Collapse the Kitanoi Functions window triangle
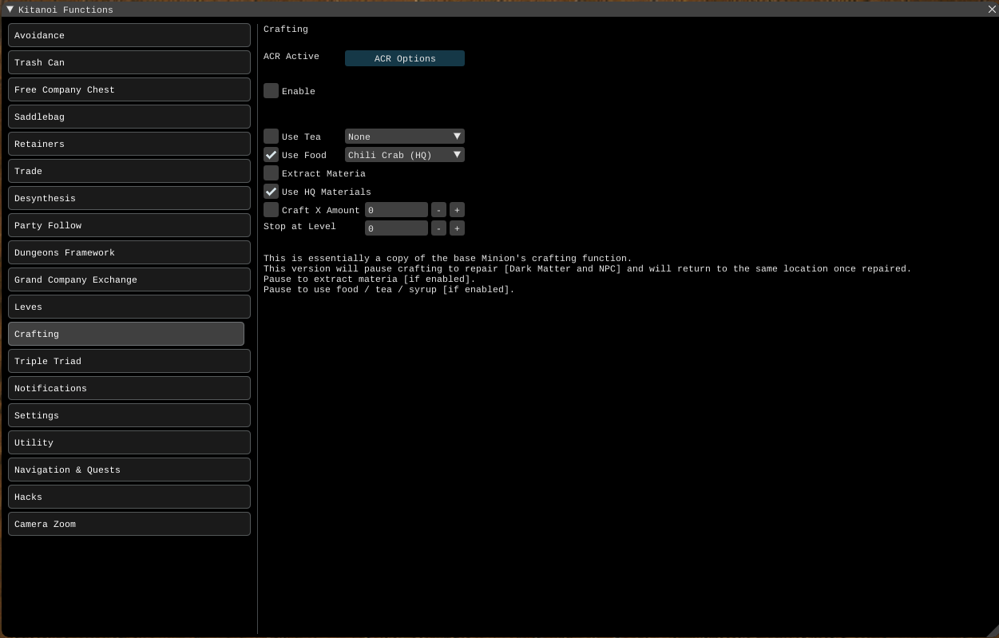999x638 pixels. pos(10,10)
